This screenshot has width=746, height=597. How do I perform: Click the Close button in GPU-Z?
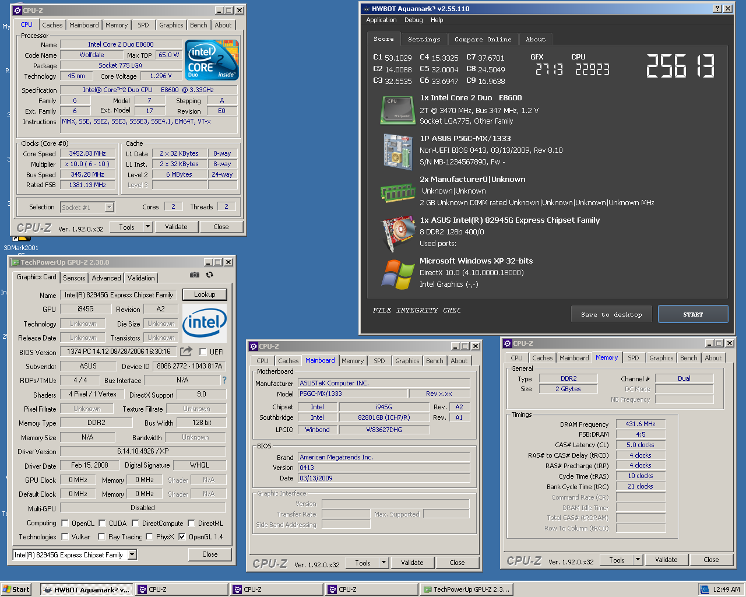[x=210, y=554]
